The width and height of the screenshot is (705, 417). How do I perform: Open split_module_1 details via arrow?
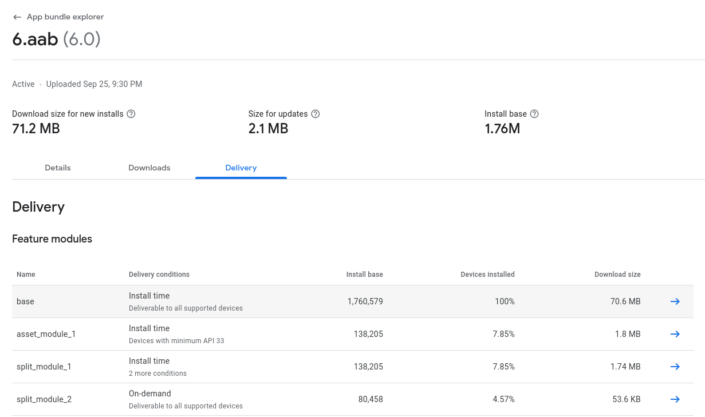click(675, 367)
